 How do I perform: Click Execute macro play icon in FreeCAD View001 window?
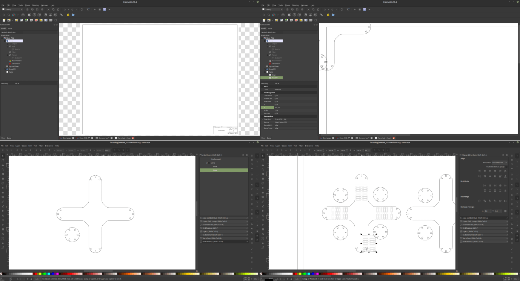pos(369,9)
